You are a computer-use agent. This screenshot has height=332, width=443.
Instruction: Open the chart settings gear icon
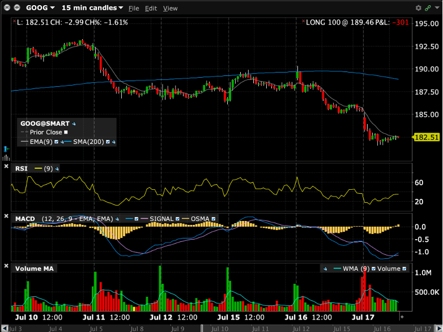click(419, 8)
